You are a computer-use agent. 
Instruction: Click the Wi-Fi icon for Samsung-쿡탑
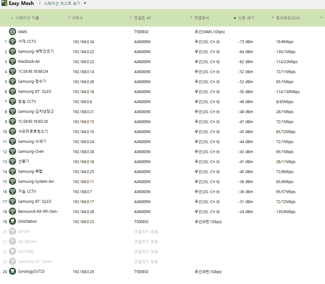13,172
